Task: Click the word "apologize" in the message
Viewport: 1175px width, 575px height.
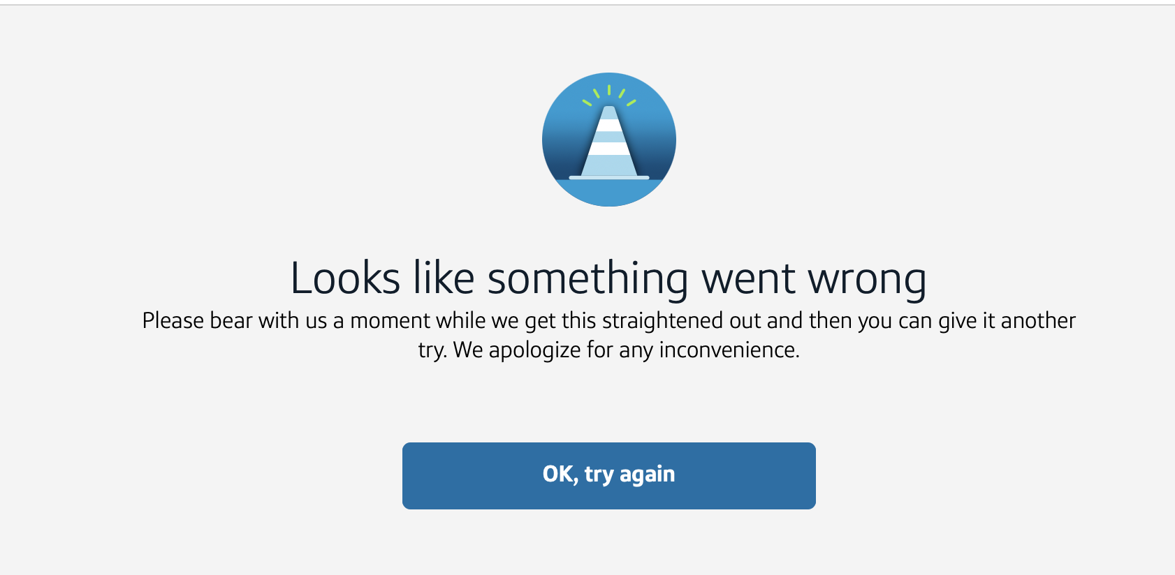Action: pos(534,350)
